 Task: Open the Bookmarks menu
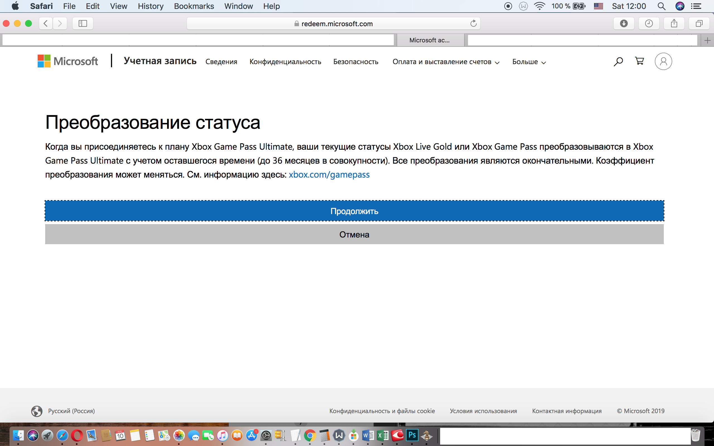(194, 6)
